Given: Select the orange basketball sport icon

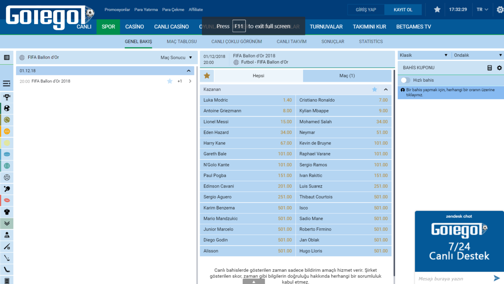Looking at the screenshot, I should coord(7,131).
